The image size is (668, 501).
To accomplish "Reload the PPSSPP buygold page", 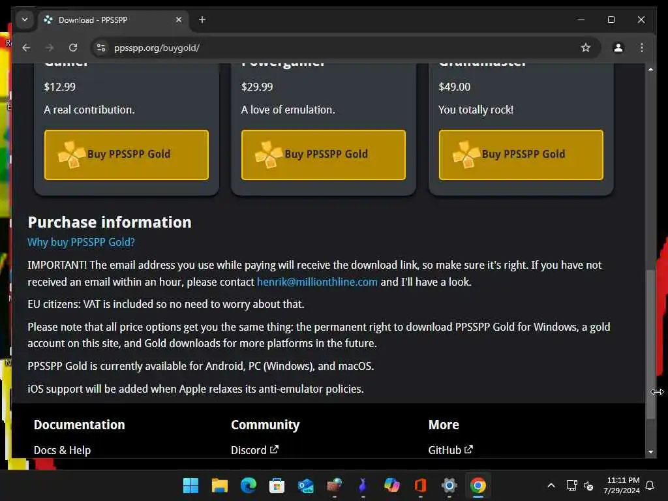I will tap(73, 48).
